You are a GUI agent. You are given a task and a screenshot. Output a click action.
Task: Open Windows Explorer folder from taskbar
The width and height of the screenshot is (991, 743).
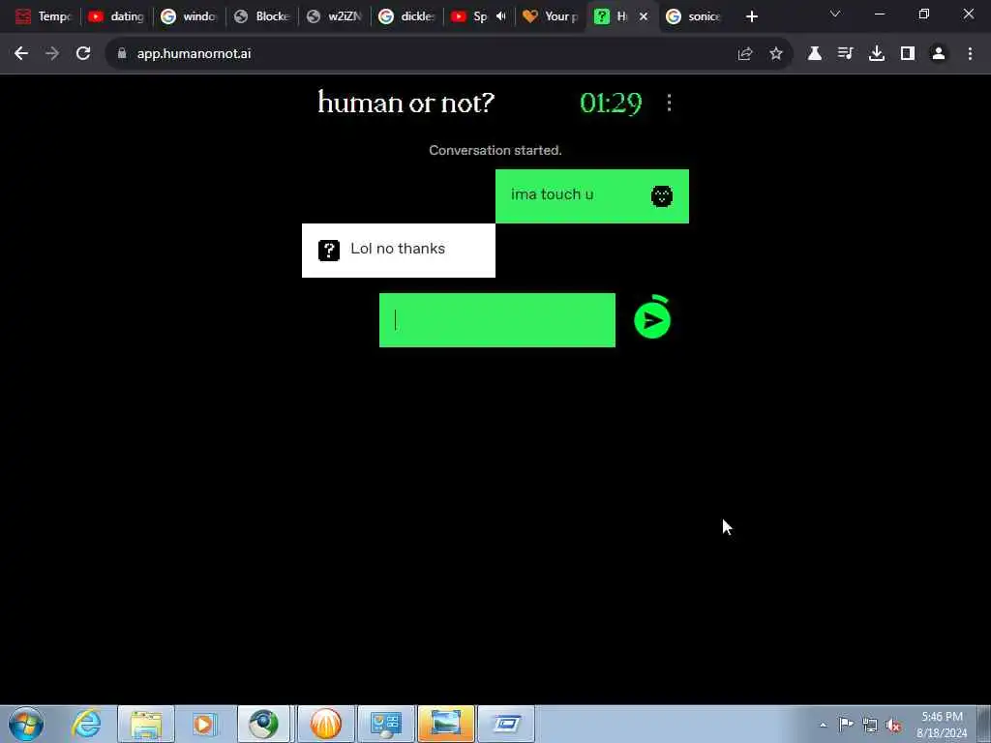pyautogui.click(x=146, y=724)
